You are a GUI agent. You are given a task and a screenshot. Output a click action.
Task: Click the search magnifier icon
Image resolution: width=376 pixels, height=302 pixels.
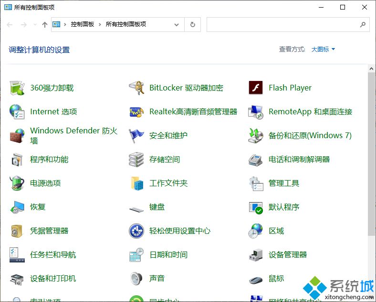pyautogui.click(x=363, y=24)
